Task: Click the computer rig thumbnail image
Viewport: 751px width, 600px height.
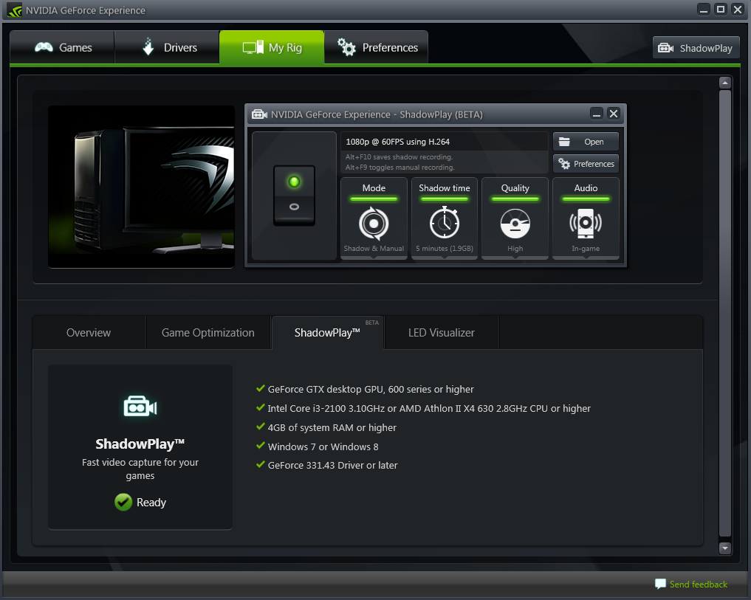Action: point(141,187)
